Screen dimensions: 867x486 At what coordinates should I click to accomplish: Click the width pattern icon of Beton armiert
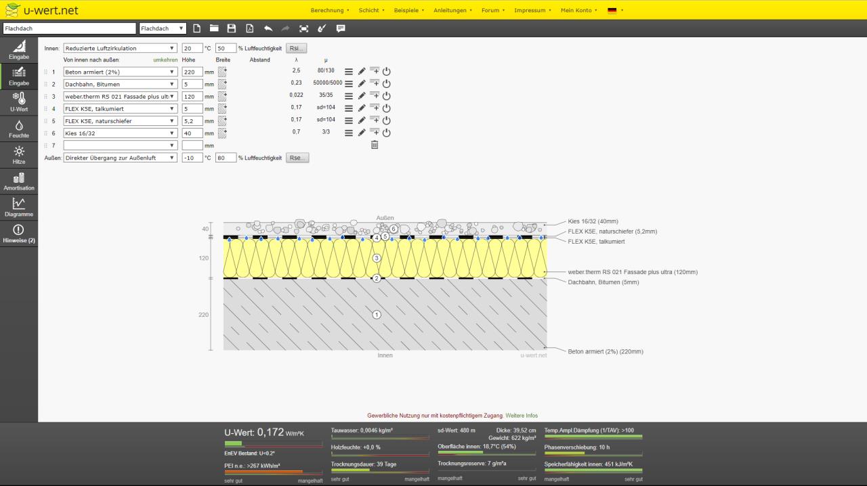click(x=222, y=72)
